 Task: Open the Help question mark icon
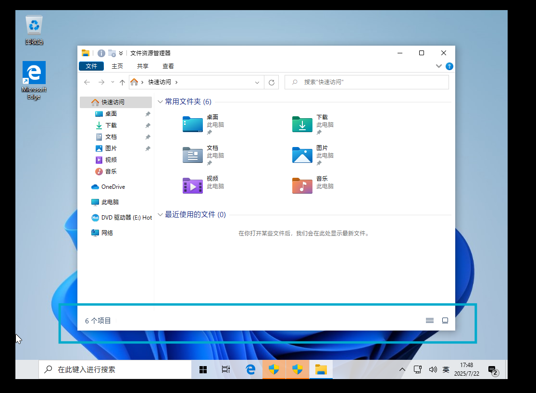(449, 66)
